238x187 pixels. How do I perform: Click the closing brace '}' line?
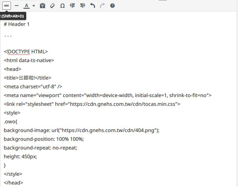coord(5,165)
